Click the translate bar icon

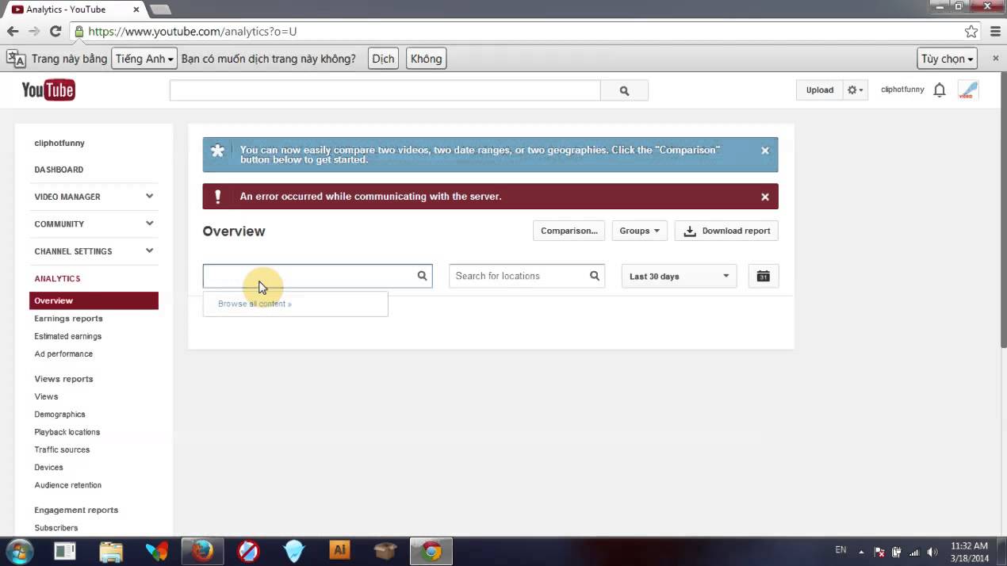coord(16,59)
